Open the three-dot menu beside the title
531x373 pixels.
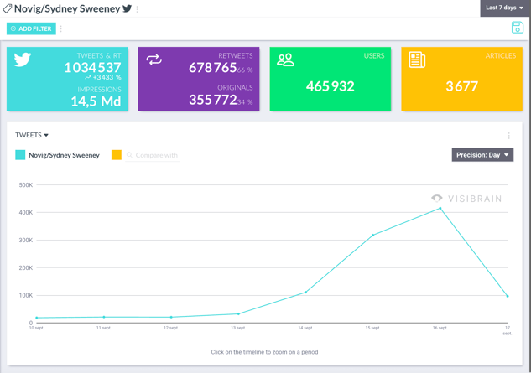(137, 9)
